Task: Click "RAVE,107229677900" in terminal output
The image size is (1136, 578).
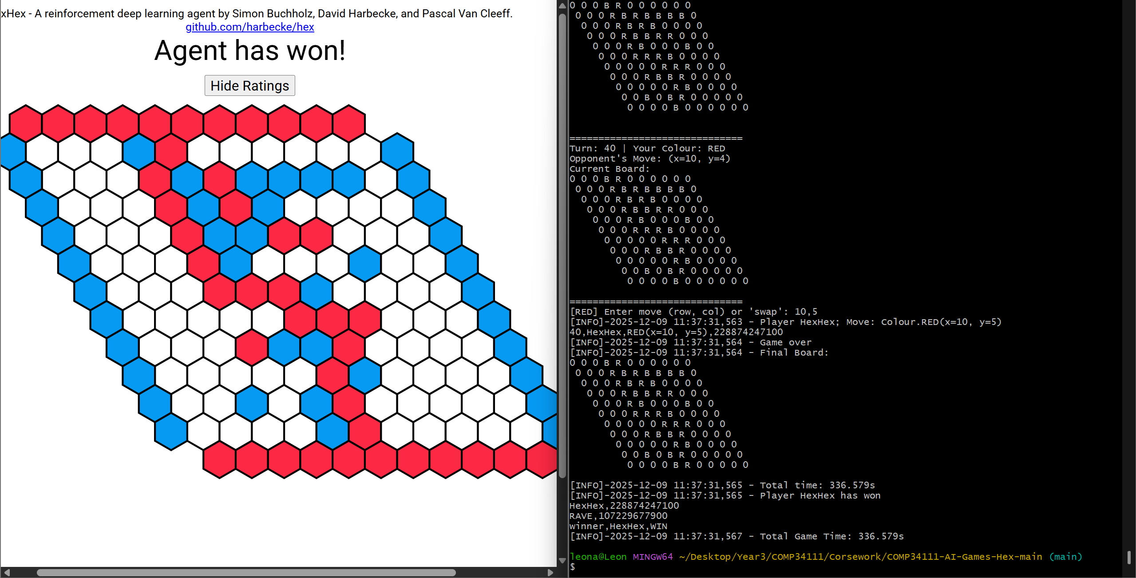Action: click(618, 516)
